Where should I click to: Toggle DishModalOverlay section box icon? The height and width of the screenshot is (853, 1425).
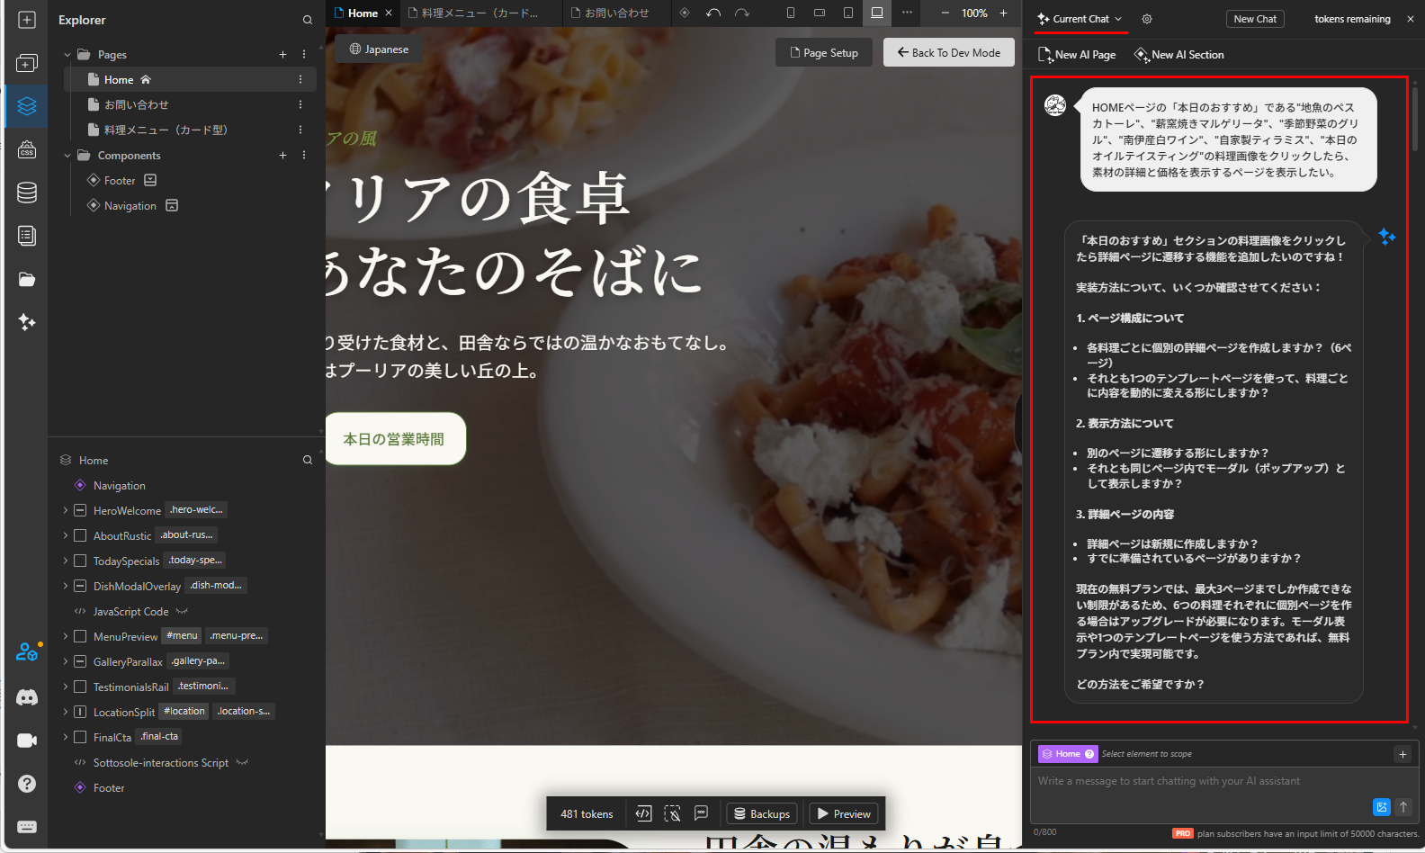point(80,586)
